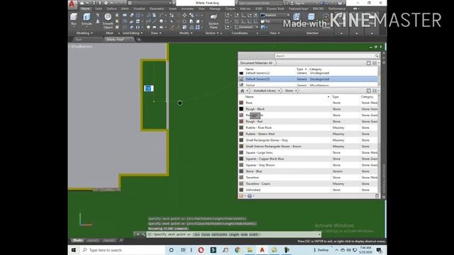
Task: Click search magnifier in Materials Browser
Action: tap(377, 56)
